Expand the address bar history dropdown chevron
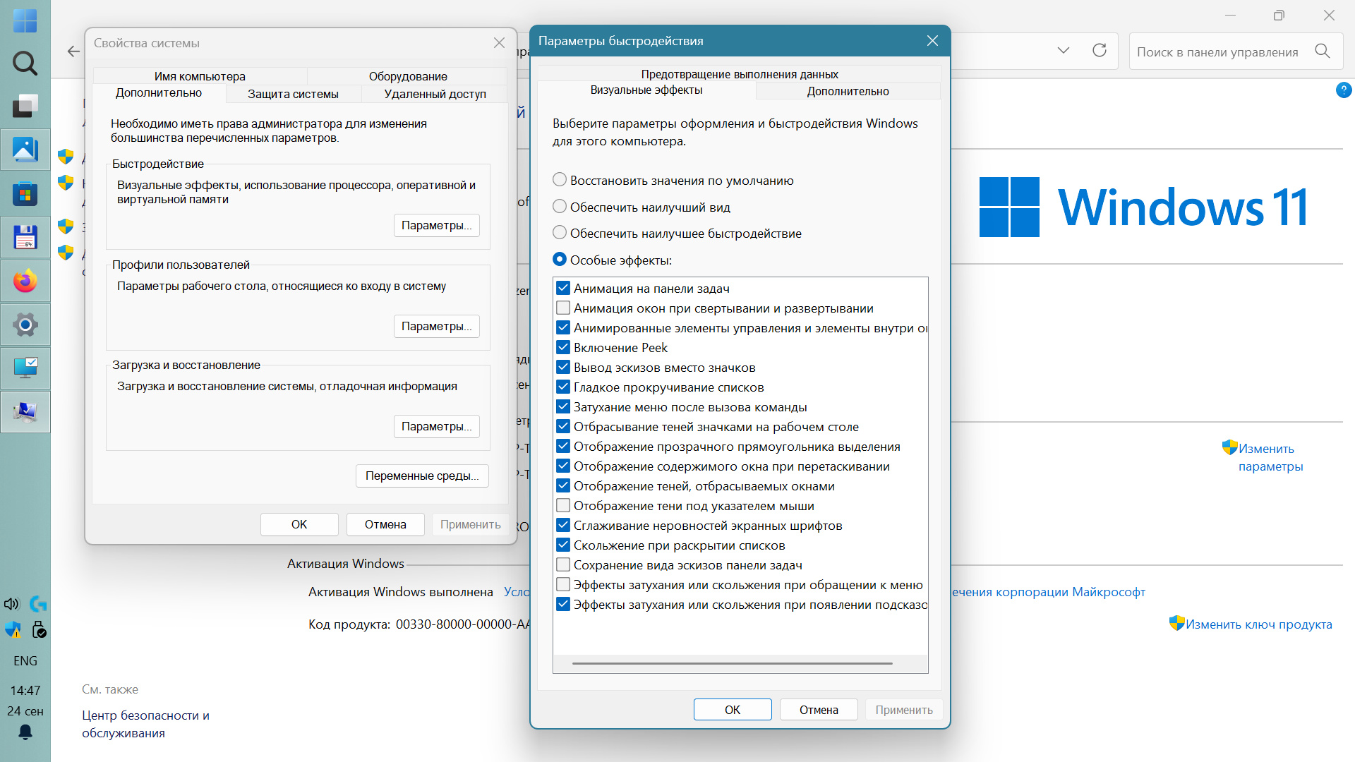Screen dimensions: 1355x762 point(1064,51)
